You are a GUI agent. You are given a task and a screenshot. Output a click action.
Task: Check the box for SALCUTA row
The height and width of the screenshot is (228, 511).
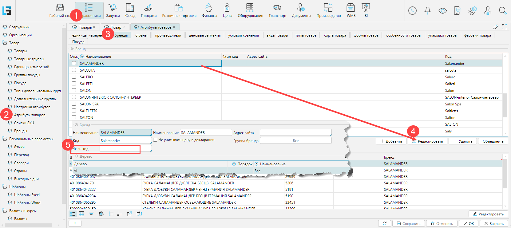coord(74,70)
